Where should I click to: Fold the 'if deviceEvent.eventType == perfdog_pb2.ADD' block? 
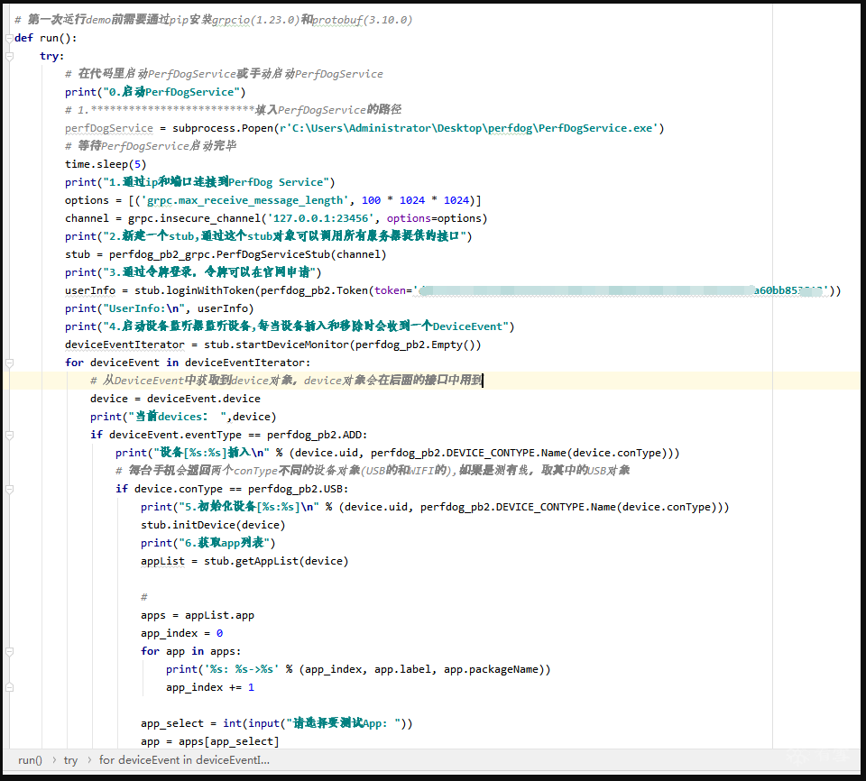(9, 436)
